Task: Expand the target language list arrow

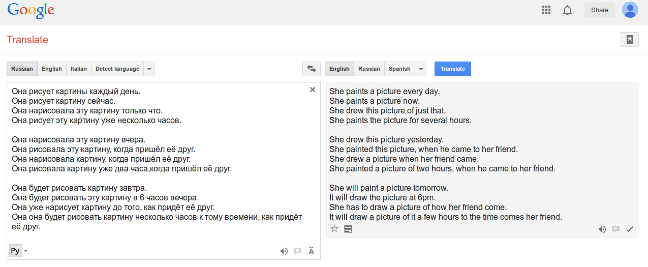Action: (421, 69)
